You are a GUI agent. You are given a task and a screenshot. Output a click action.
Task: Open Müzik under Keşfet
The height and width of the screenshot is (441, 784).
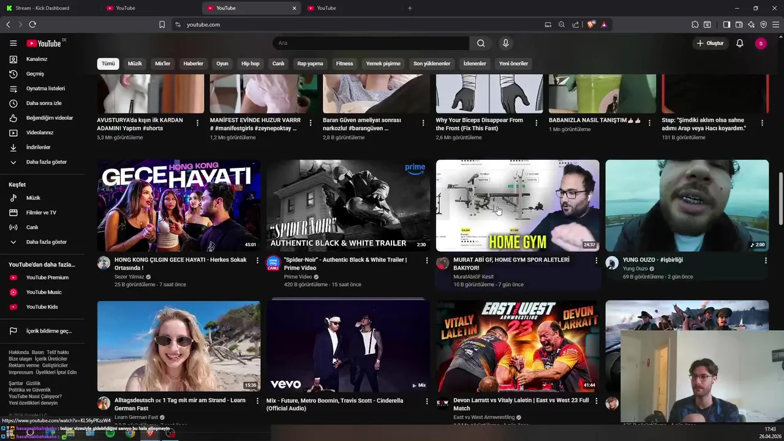click(x=43, y=198)
